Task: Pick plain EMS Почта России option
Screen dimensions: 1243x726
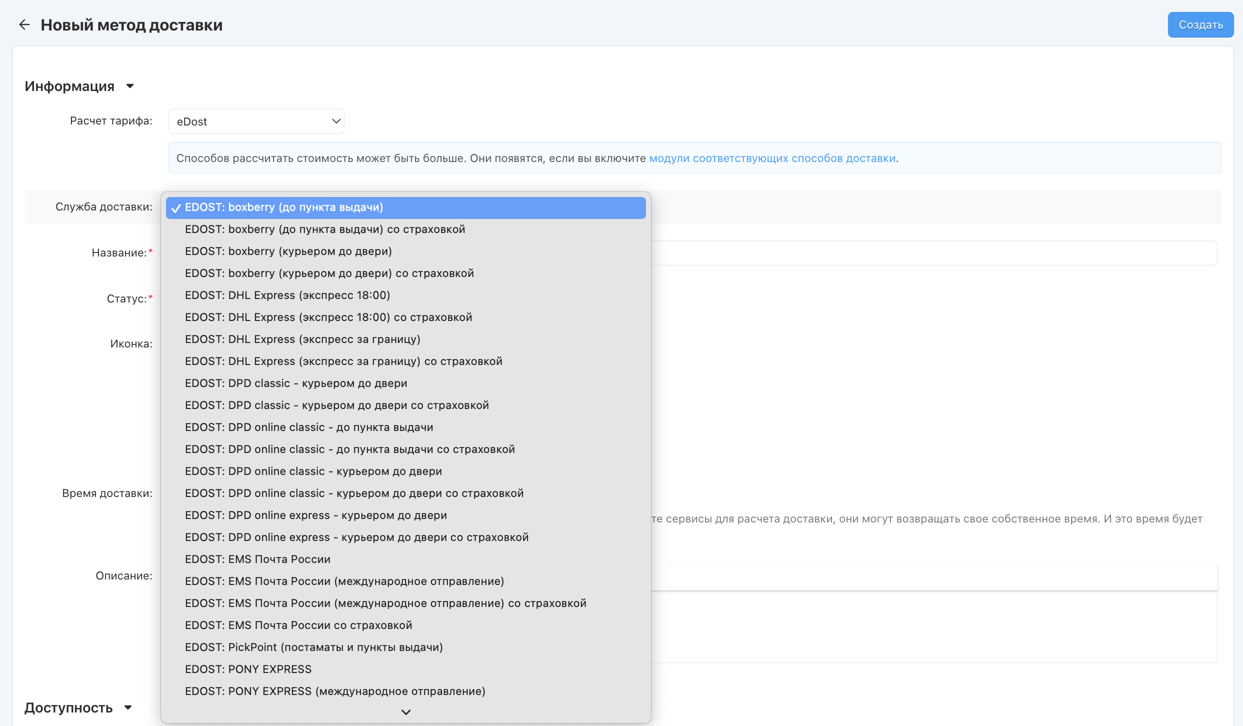Action: [x=257, y=559]
